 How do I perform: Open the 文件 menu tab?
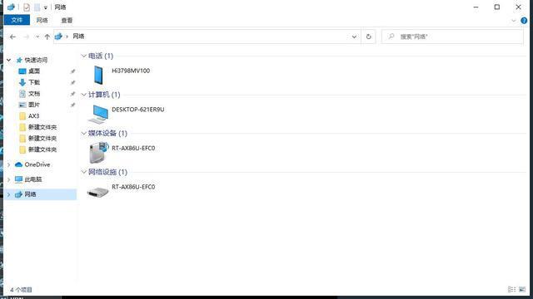[x=17, y=20]
